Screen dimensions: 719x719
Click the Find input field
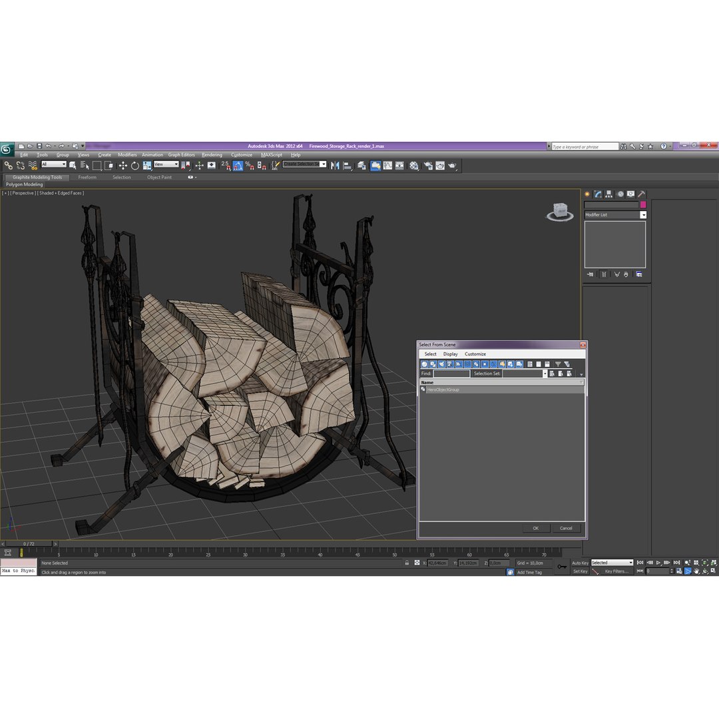[451, 373]
